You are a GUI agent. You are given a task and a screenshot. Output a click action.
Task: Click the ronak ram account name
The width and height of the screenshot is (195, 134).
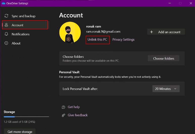pyautogui.click(x=93, y=26)
